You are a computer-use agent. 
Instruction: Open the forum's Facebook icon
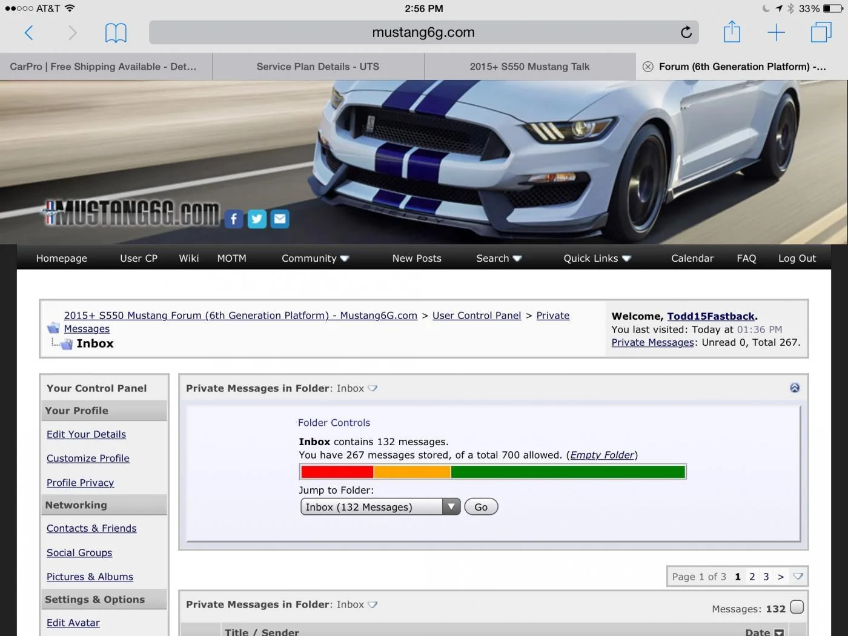(x=234, y=219)
